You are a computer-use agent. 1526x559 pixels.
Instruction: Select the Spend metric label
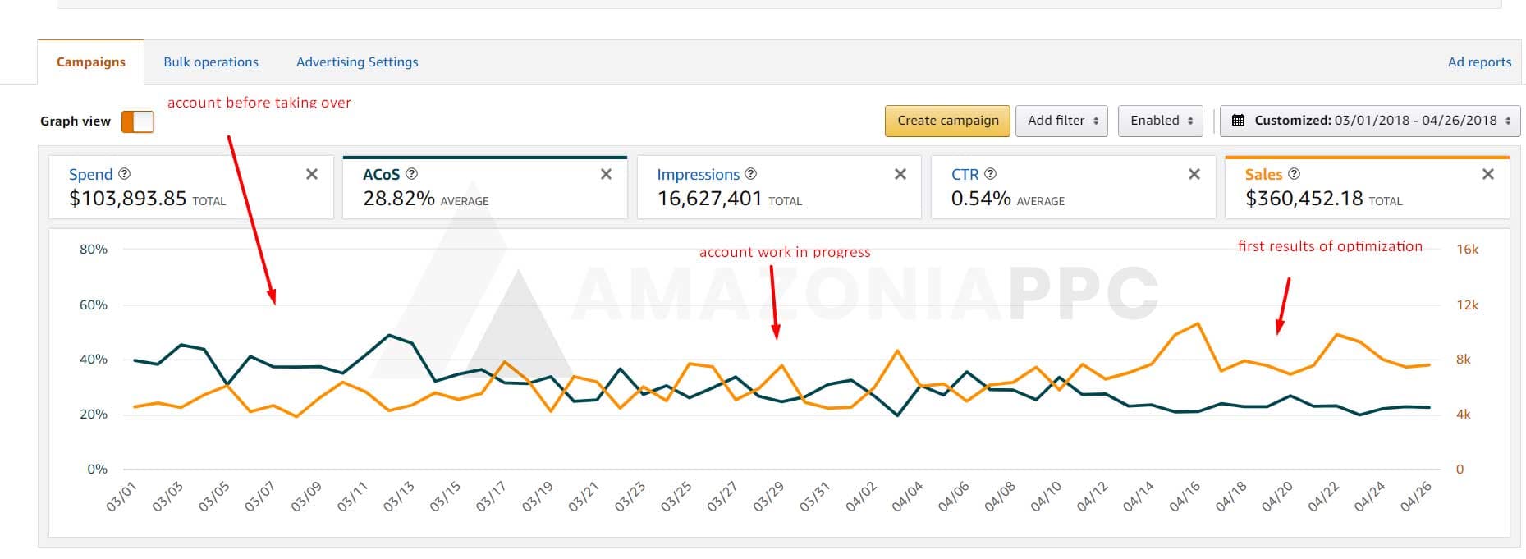90,174
